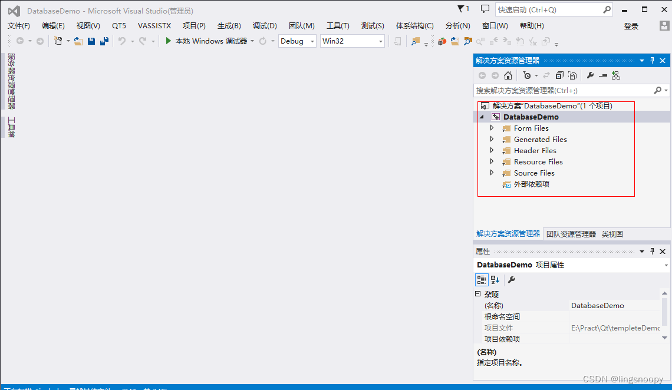Collapse all nodes in Solution Explorer
The image size is (672, 390).
tap(559, 75)
